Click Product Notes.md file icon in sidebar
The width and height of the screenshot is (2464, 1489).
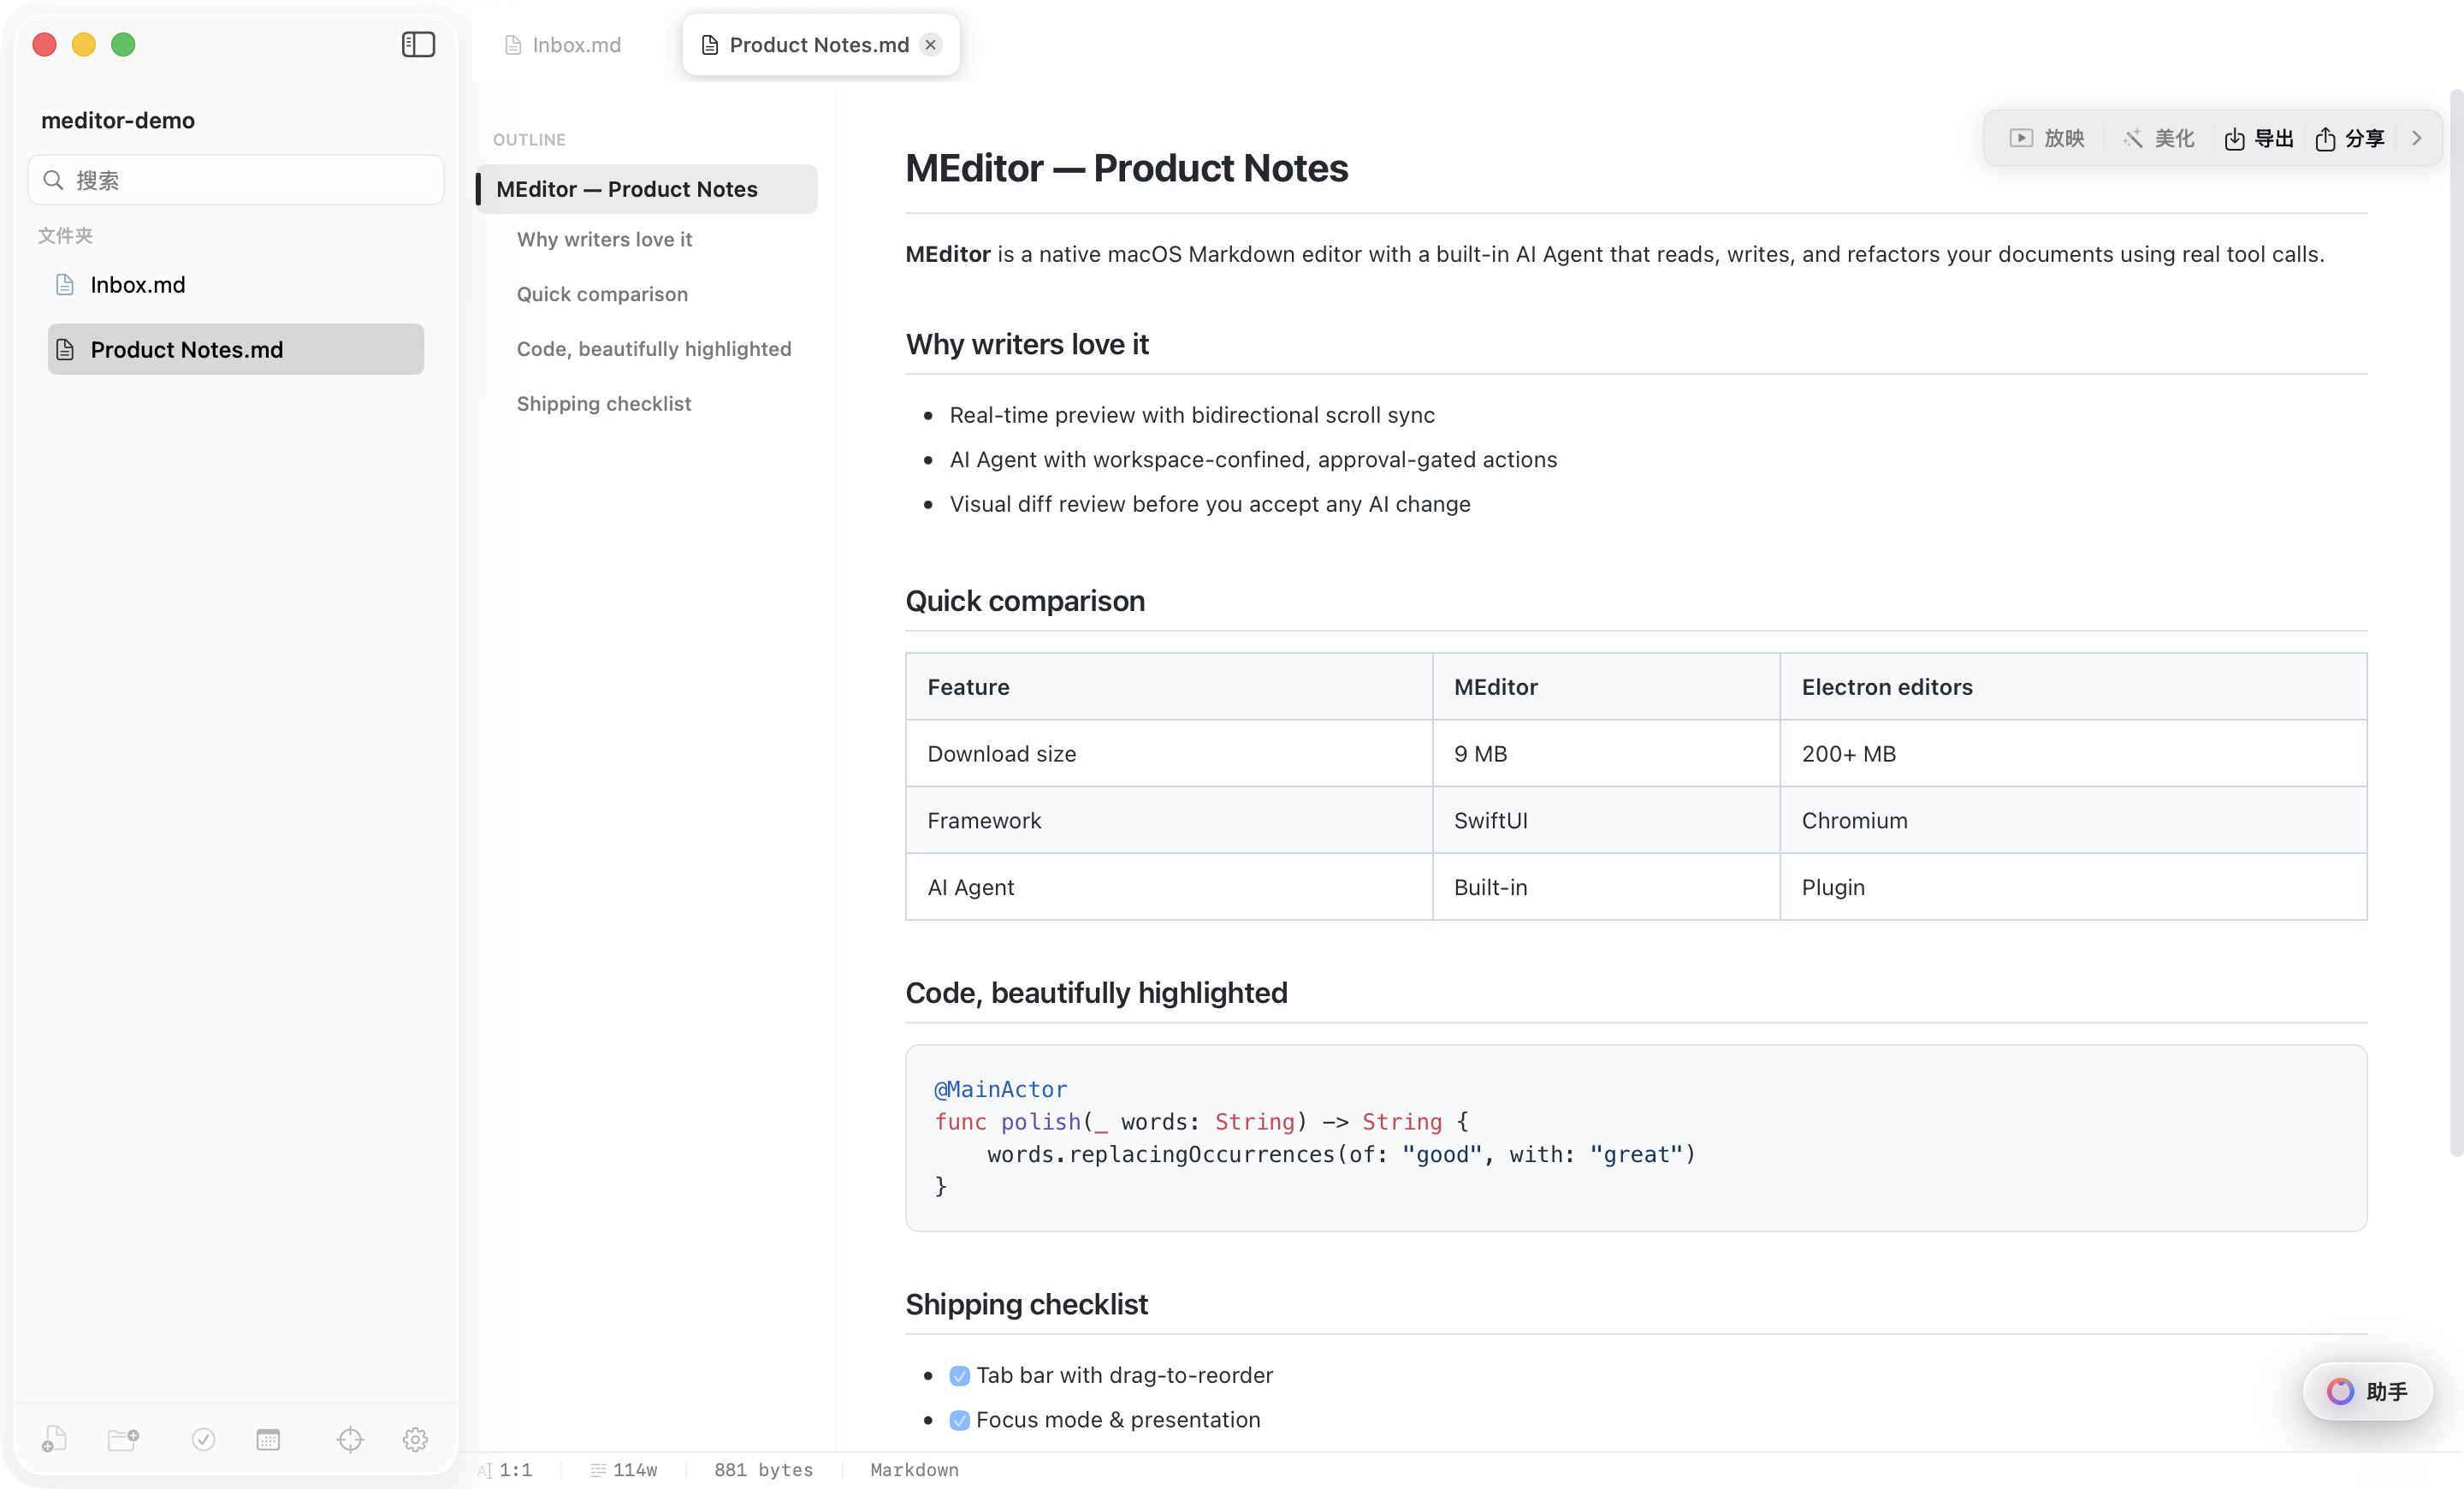click(x=65, y=349)
